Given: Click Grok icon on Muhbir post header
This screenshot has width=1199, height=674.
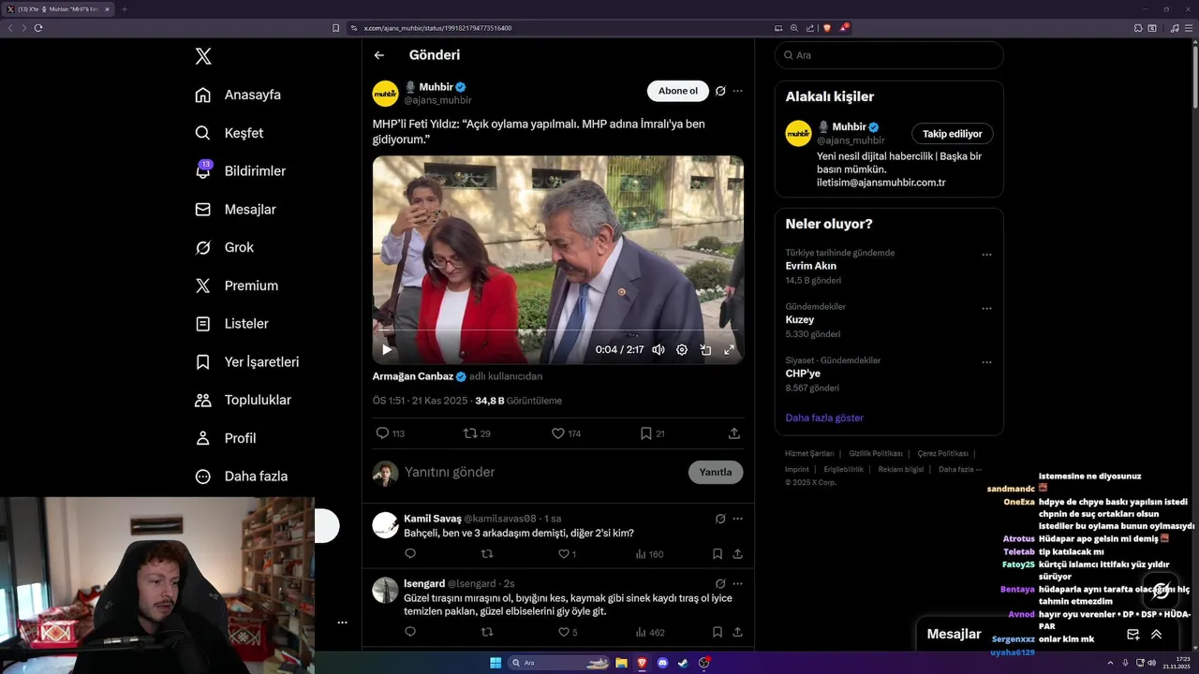Looking at the screenshot, I should [x=720, y=91].
